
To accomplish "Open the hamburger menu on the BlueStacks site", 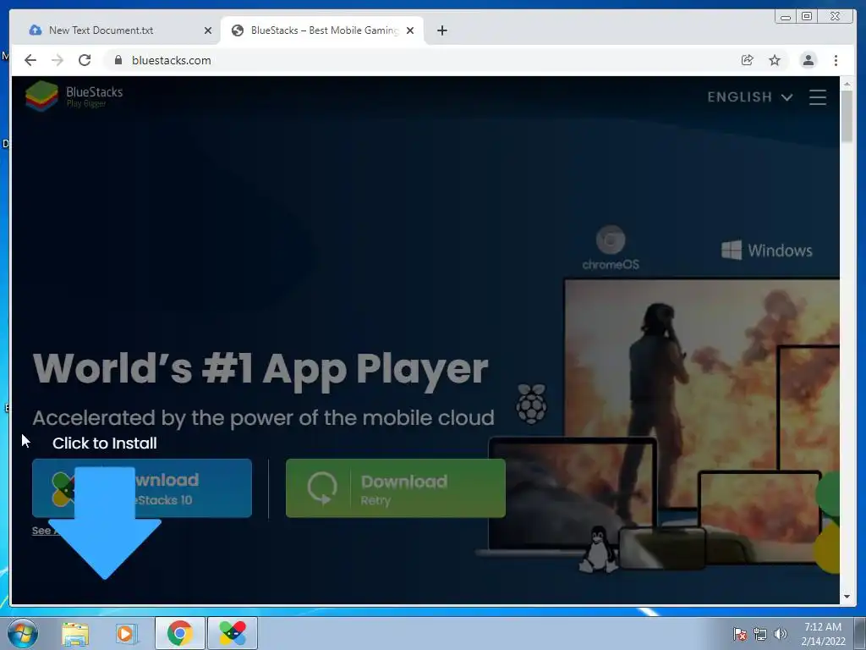I will (x=818, y=96).
